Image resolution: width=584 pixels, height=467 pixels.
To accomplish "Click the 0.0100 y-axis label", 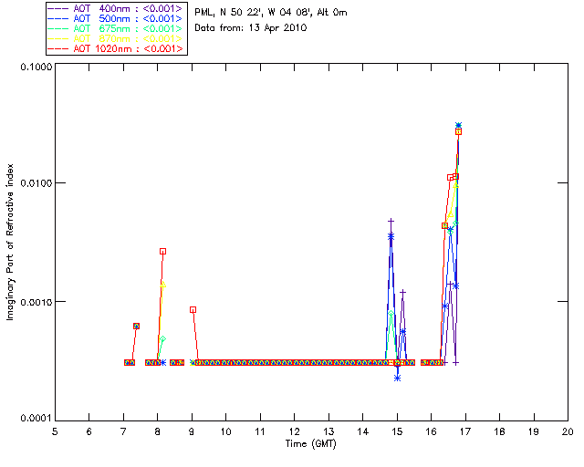I will point(36,183).
